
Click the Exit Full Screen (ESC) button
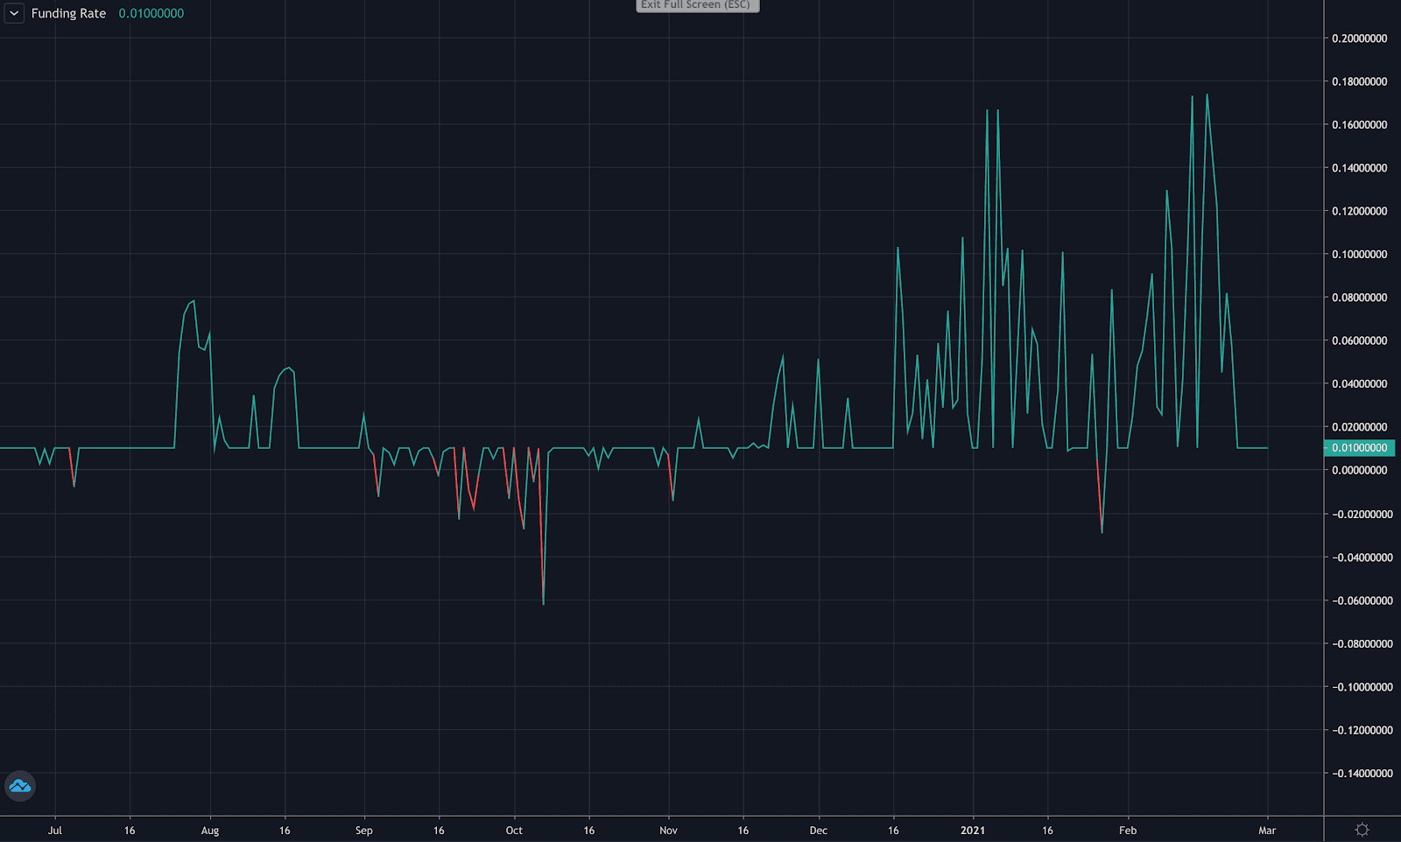[697, 5]
